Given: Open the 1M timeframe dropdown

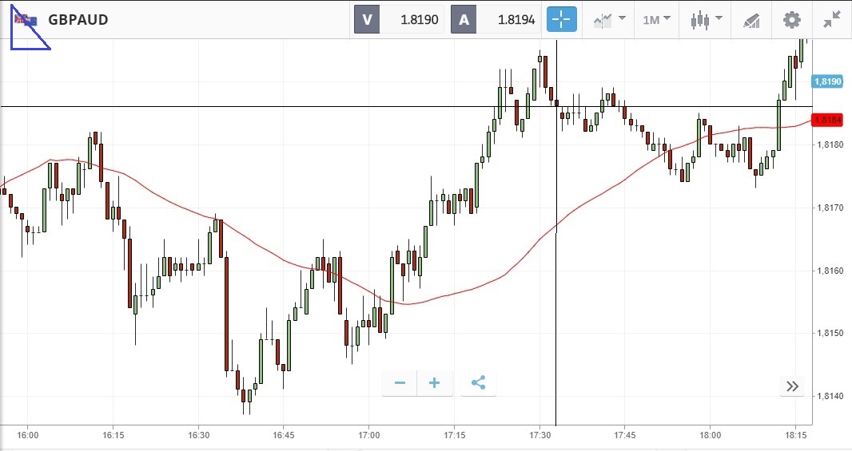Looking at the screenshot, I should 656,20.
